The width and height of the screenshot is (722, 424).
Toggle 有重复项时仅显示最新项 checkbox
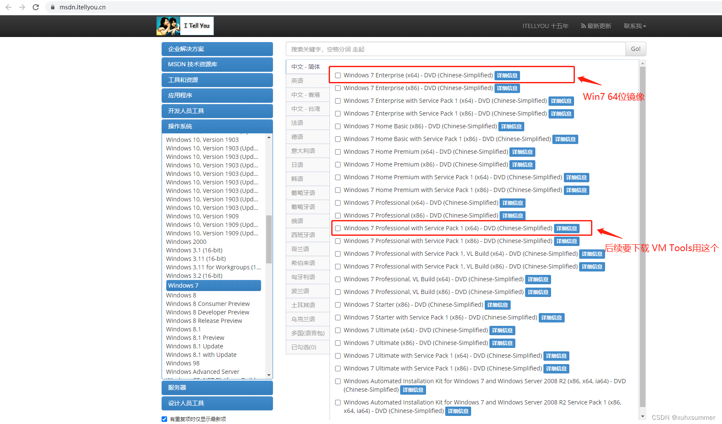165,419
